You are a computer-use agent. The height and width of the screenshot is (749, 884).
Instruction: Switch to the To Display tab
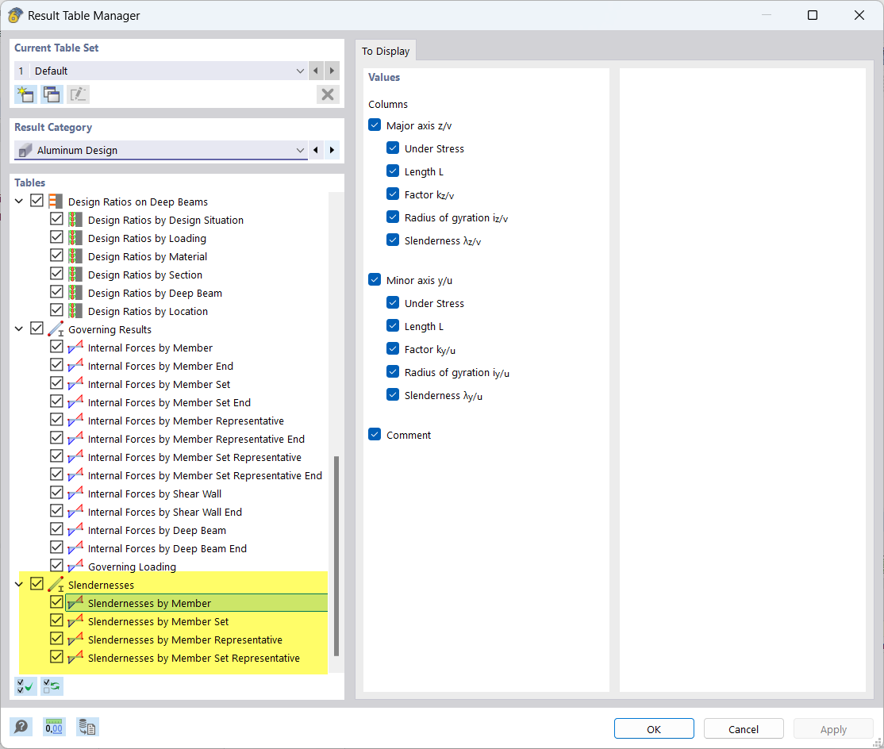tap(386, 52)
